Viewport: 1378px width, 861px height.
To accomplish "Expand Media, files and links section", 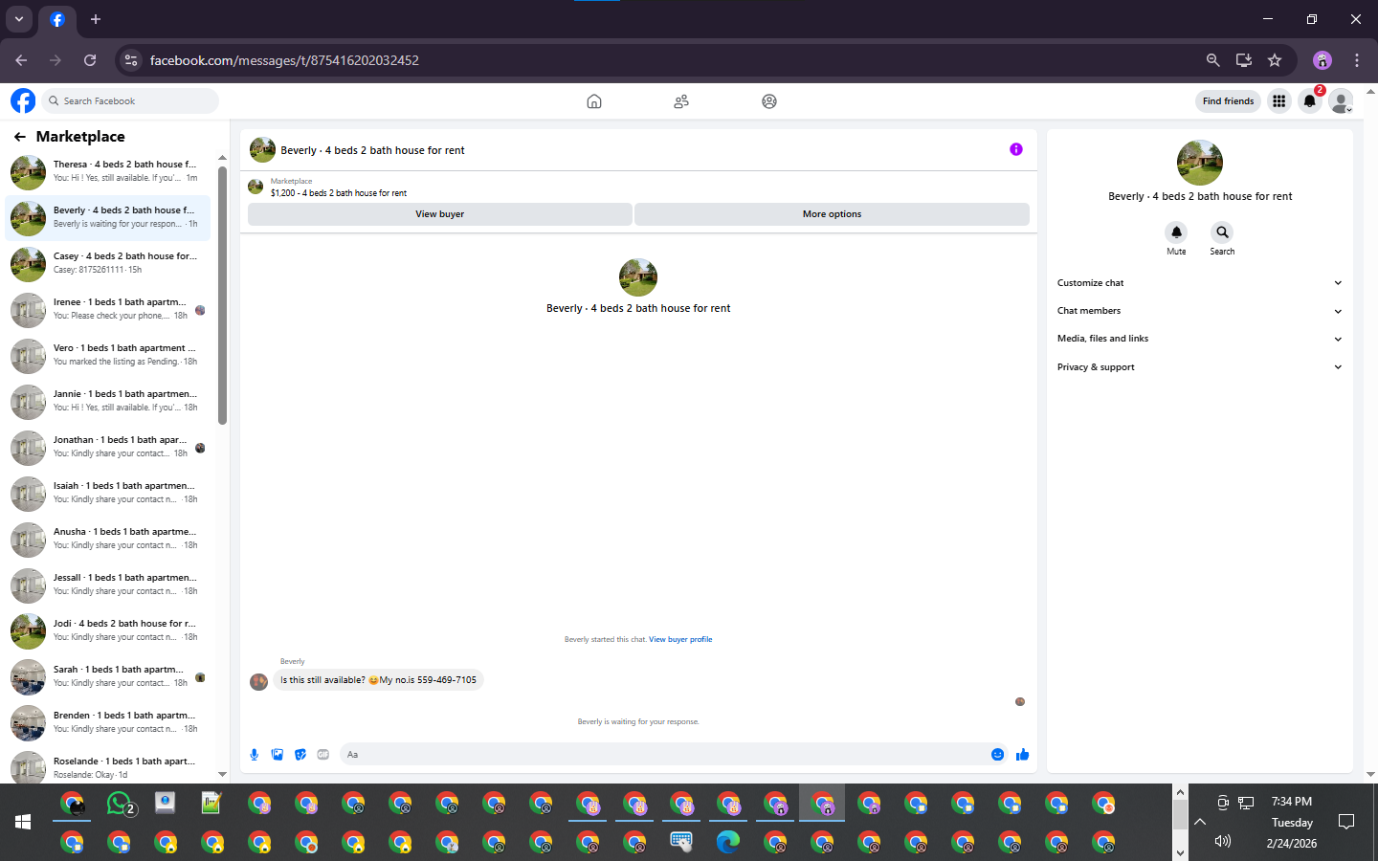I will click(x=1199, y=339).
